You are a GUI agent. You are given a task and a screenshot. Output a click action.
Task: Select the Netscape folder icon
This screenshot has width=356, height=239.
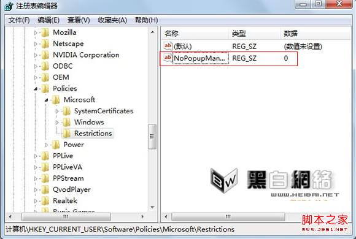click(45, 44)
